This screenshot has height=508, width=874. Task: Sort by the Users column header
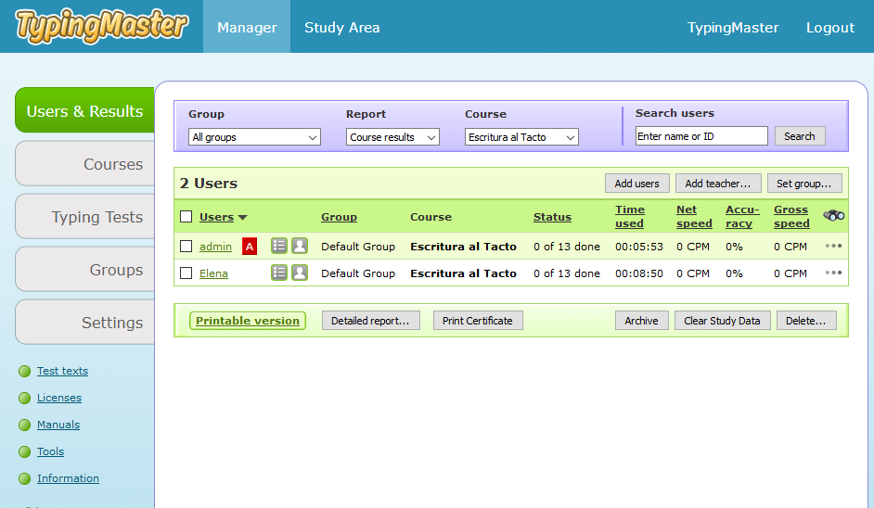[x=216, y=217]
